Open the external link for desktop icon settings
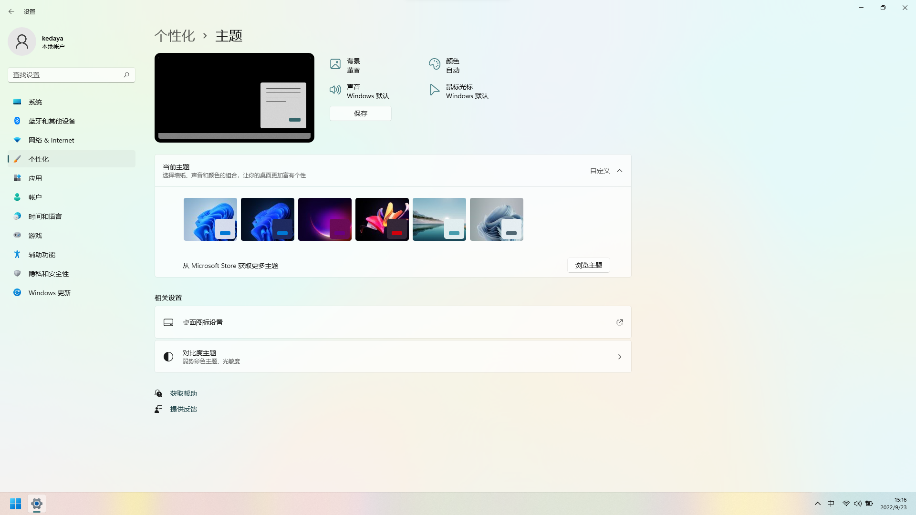 [619, 322]
